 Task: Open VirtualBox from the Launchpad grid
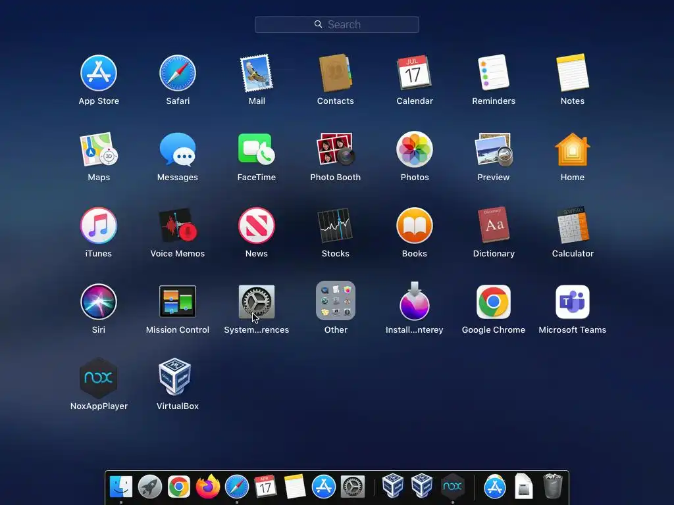[x=175, y=377]
